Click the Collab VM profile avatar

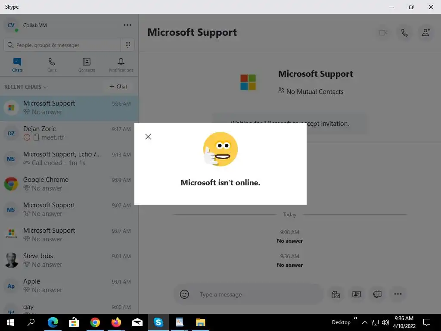tap(11, 25)
